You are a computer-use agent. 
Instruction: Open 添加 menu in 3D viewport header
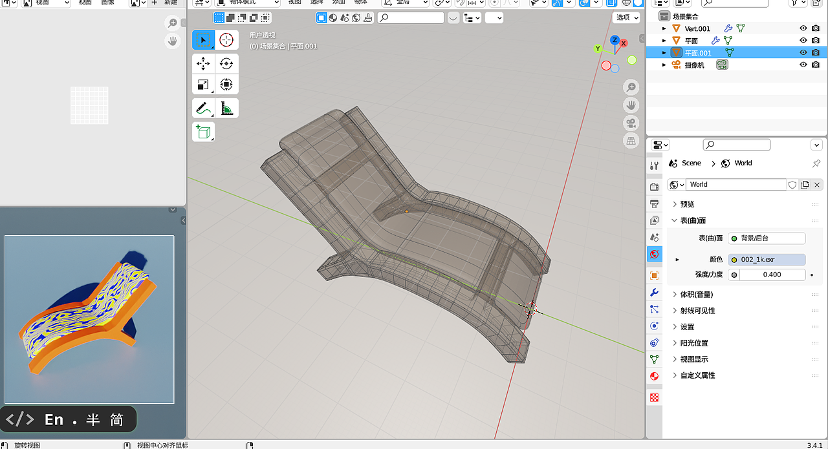(338, 3)
